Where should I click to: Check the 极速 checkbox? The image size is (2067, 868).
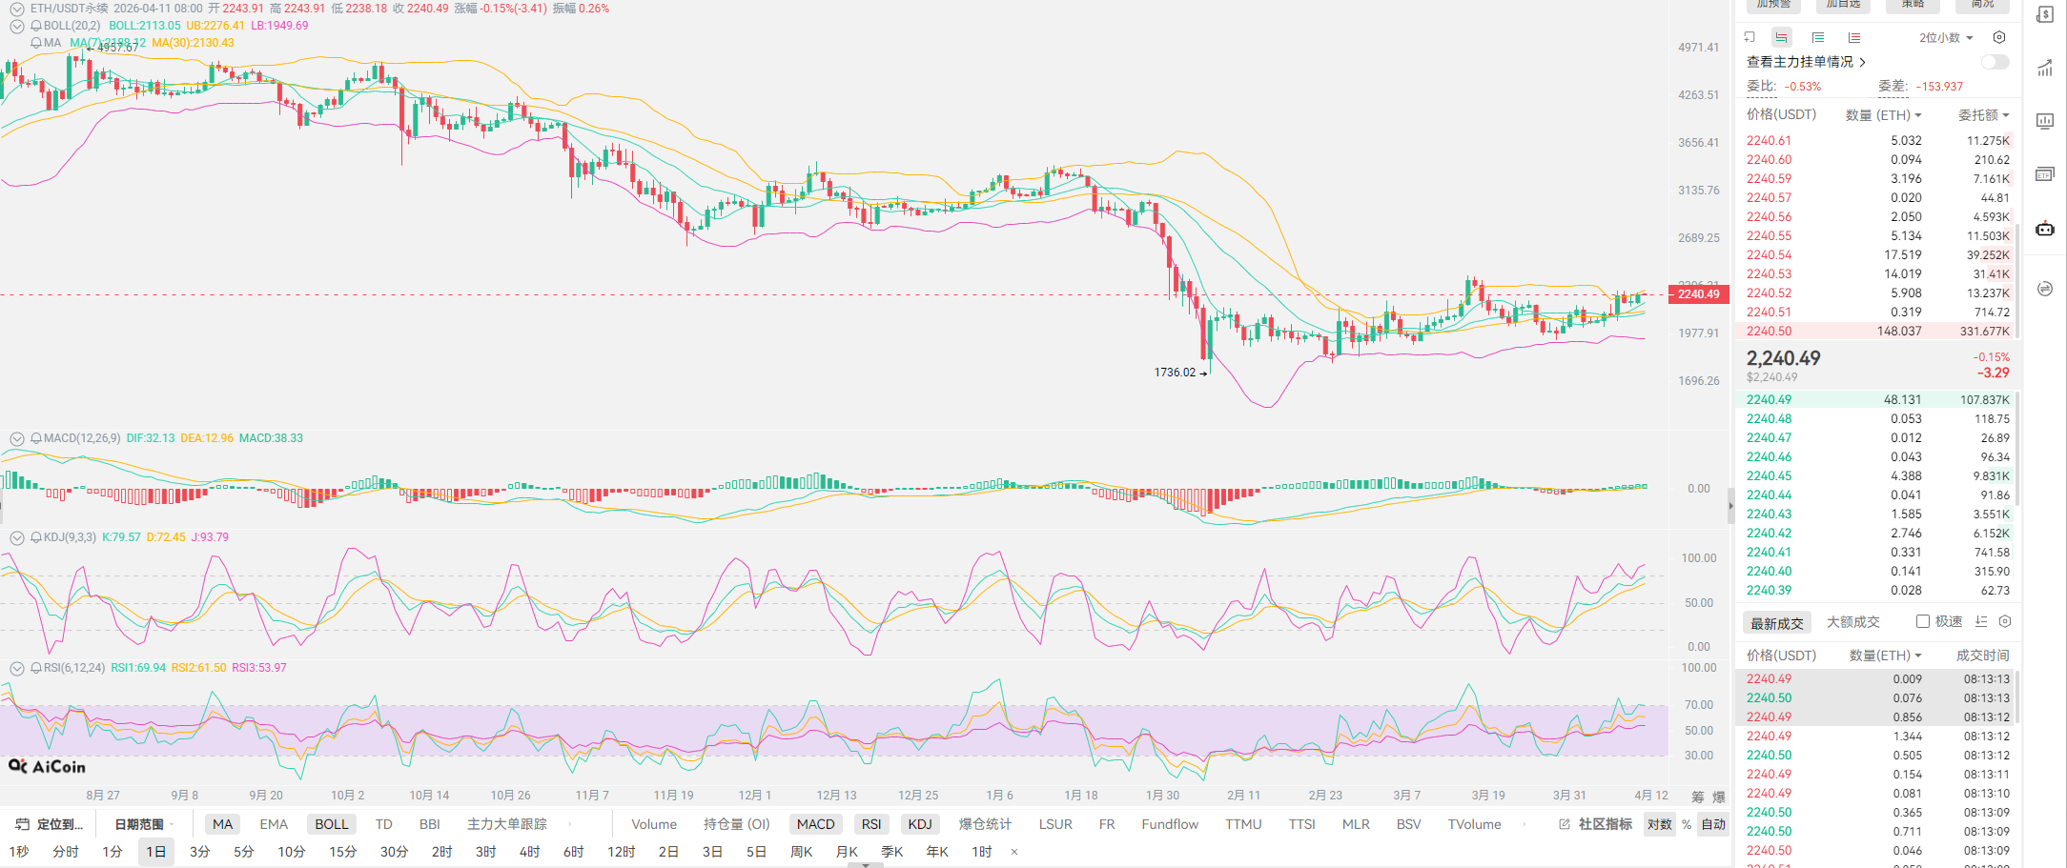click(1923, 621)
